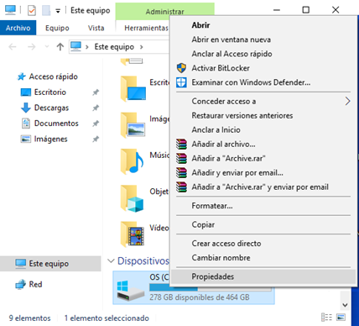
Task: Open the Archivo tab
Action: tap(18, 28)
